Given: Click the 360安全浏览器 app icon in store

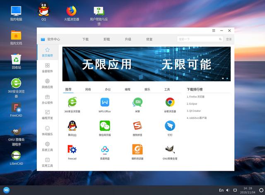Looking at the screenshot, I should click(72, 102).
